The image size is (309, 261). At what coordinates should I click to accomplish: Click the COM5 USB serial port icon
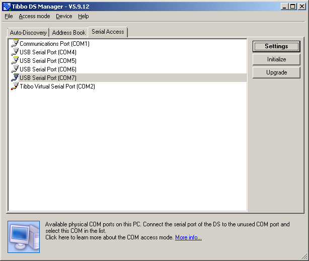(x=14, y=61)
